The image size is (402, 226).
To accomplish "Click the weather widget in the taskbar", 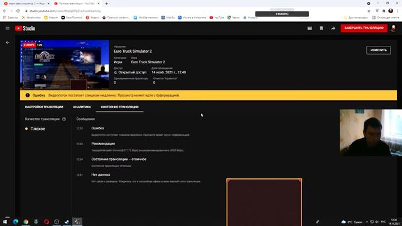I will pyautogui.click(x=352, y=222).
